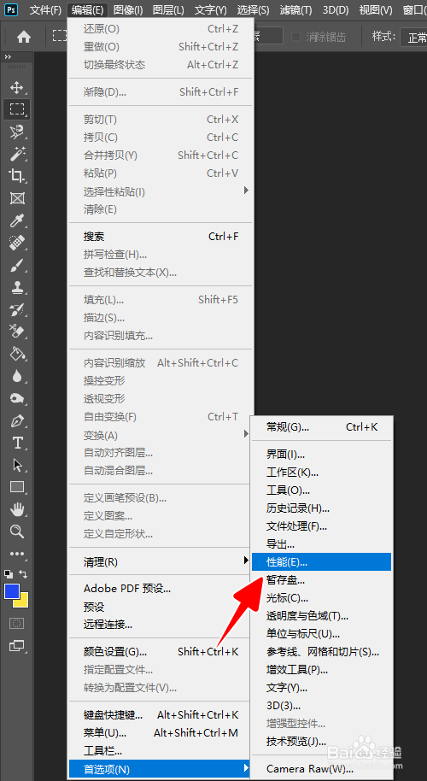Select the Zoom tool

click(x=17, y=531)
